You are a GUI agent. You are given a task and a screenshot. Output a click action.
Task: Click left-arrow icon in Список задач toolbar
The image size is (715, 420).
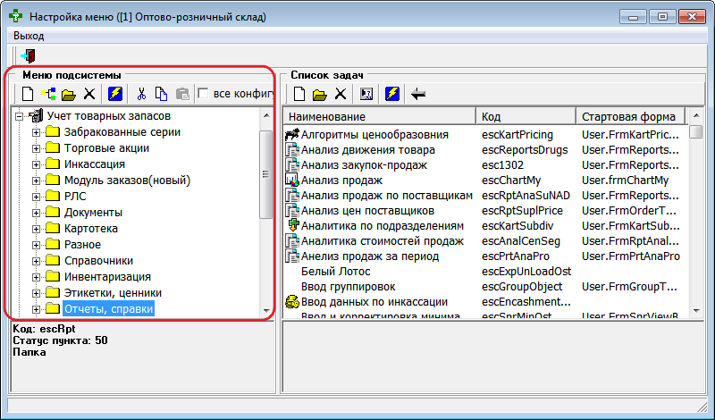[x=417, y=93]
